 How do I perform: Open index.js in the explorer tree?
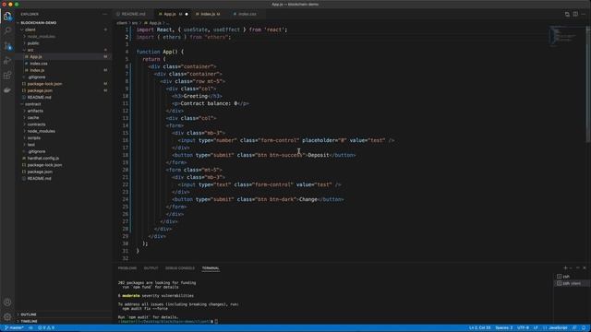coord(64,70)
